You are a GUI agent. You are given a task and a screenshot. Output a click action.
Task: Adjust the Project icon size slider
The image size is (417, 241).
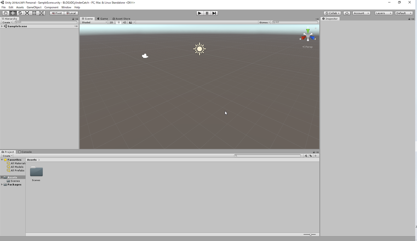(310, 234)
